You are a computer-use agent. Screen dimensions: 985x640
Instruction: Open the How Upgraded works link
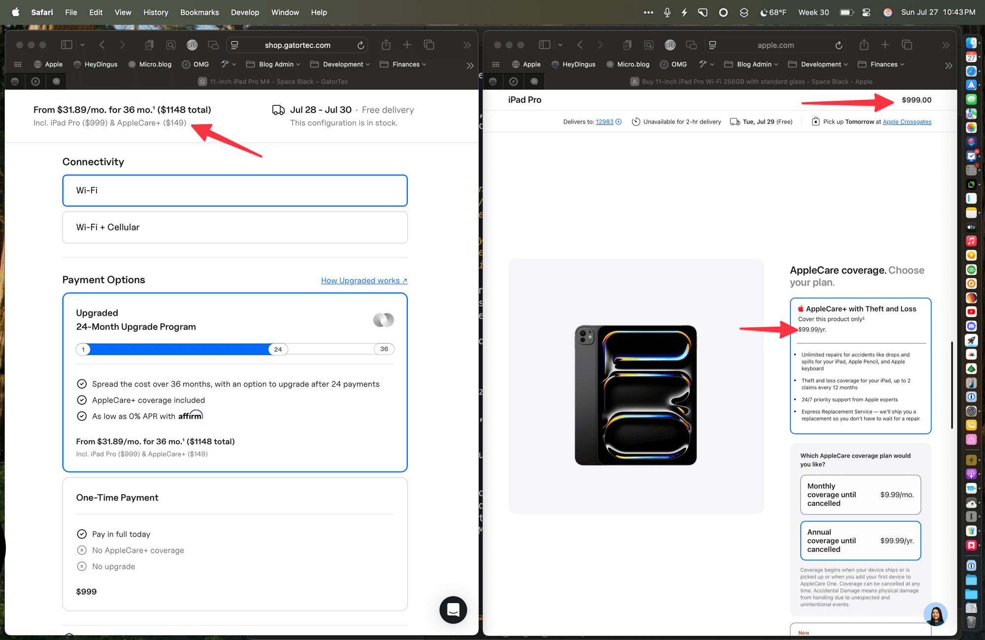click(364, 280)
